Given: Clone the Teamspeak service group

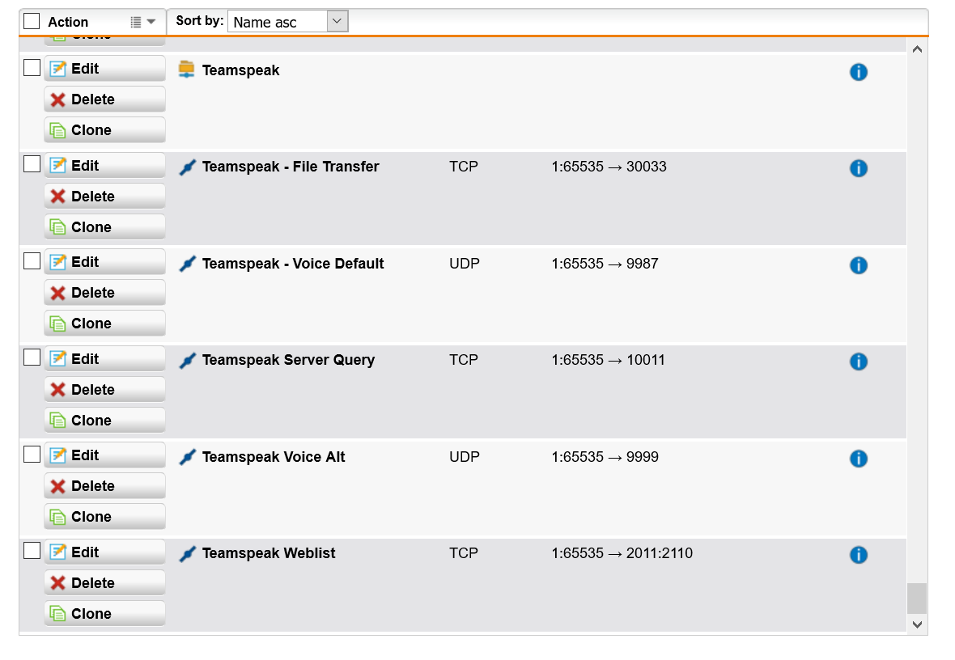Looking at the screenshot, I should coord(104,129).
